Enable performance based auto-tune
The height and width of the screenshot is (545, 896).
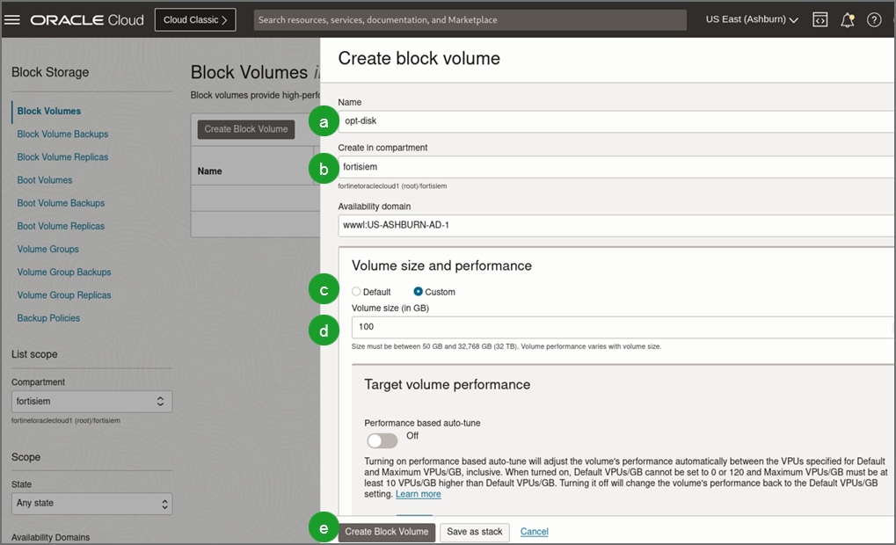pos(382,440)
